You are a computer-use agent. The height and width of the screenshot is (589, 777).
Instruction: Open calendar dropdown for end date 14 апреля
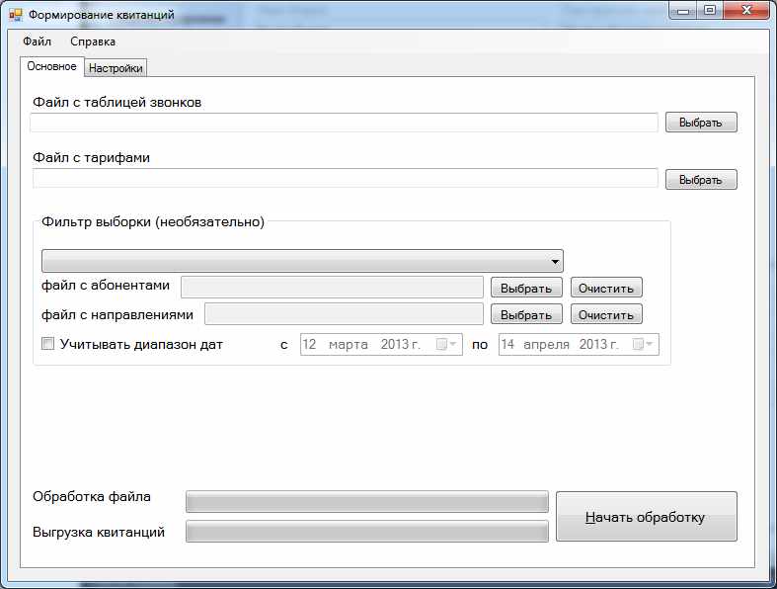(643, 344)
